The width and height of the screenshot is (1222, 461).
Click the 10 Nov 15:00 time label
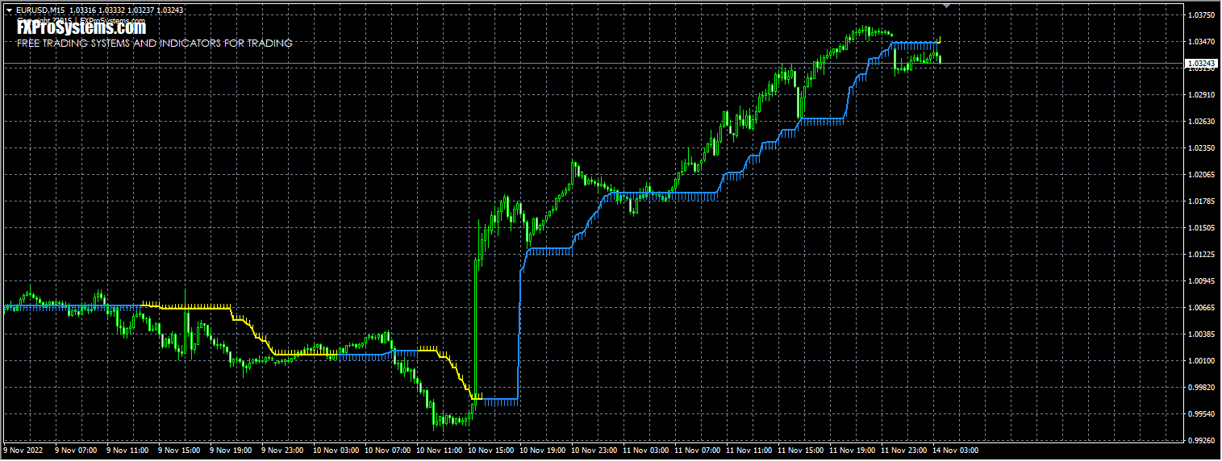[491, 451]
